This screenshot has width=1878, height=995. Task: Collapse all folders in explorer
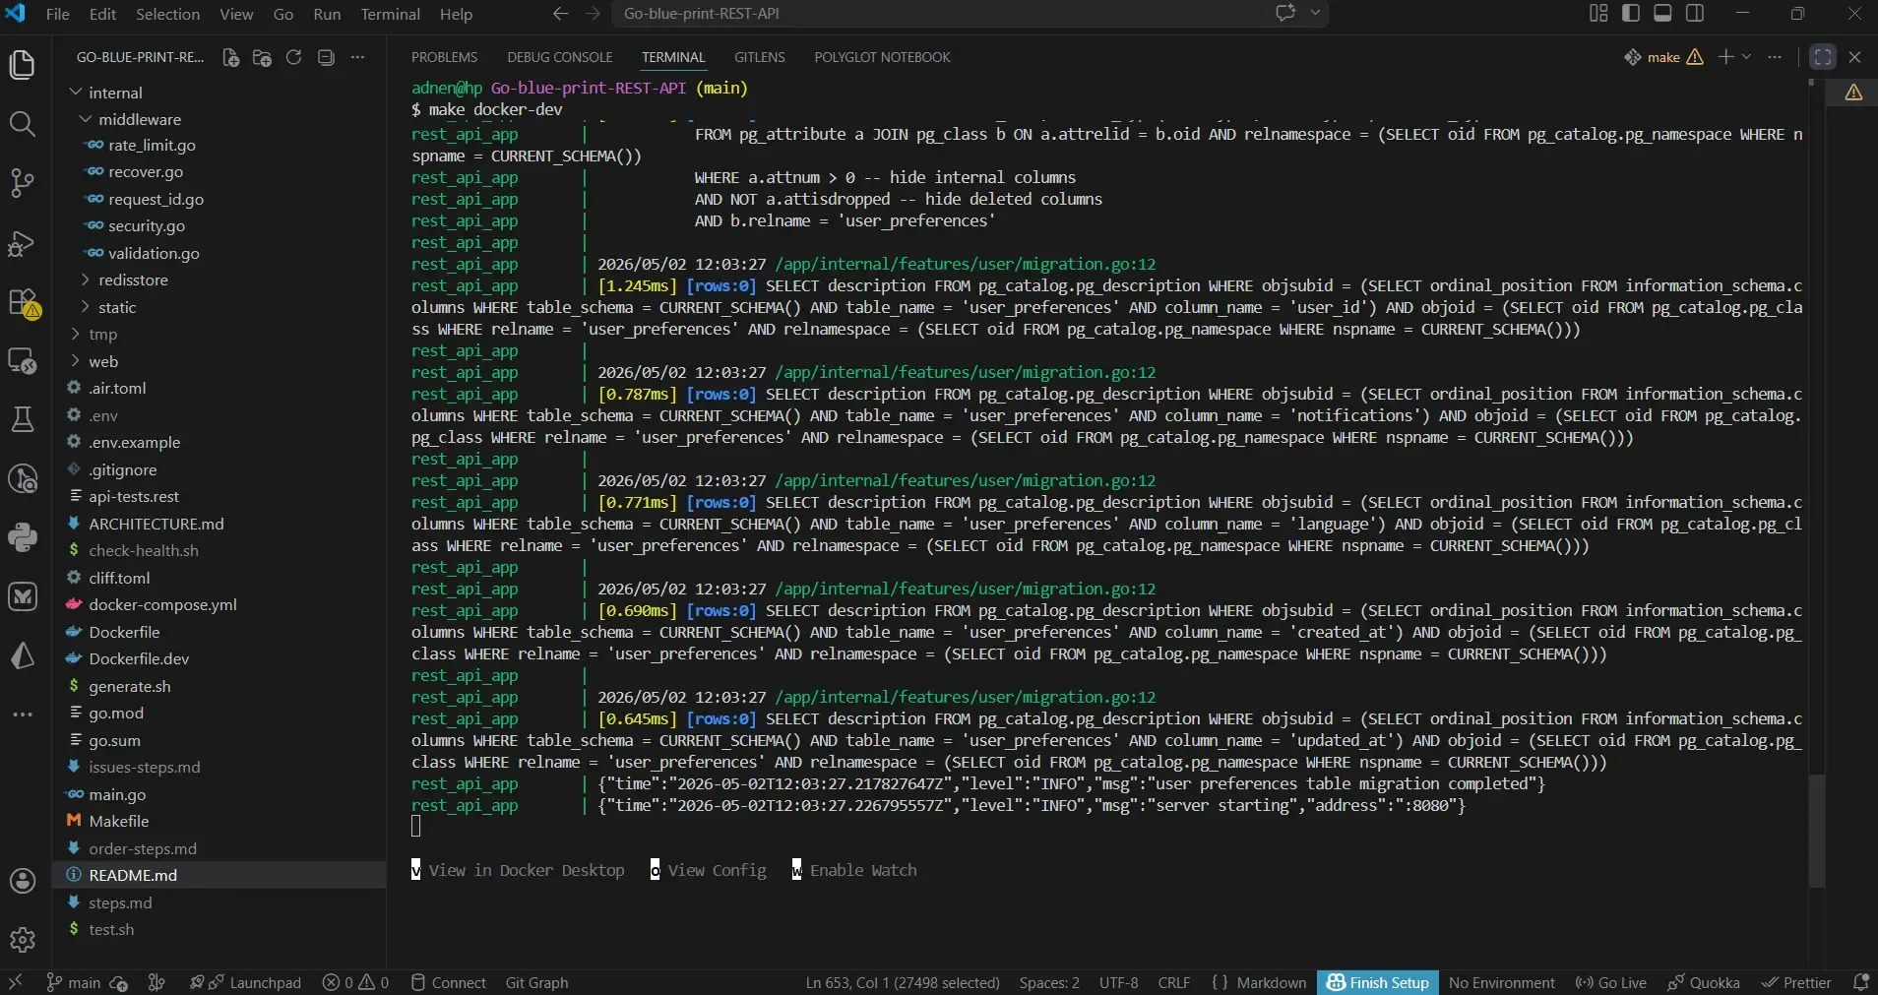click(x=326, y=58)
